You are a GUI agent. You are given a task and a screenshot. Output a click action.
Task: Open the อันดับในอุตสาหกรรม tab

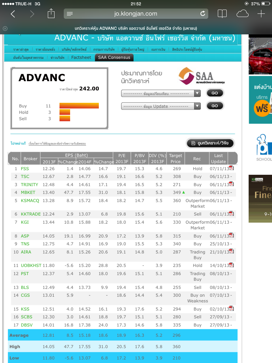28,58
